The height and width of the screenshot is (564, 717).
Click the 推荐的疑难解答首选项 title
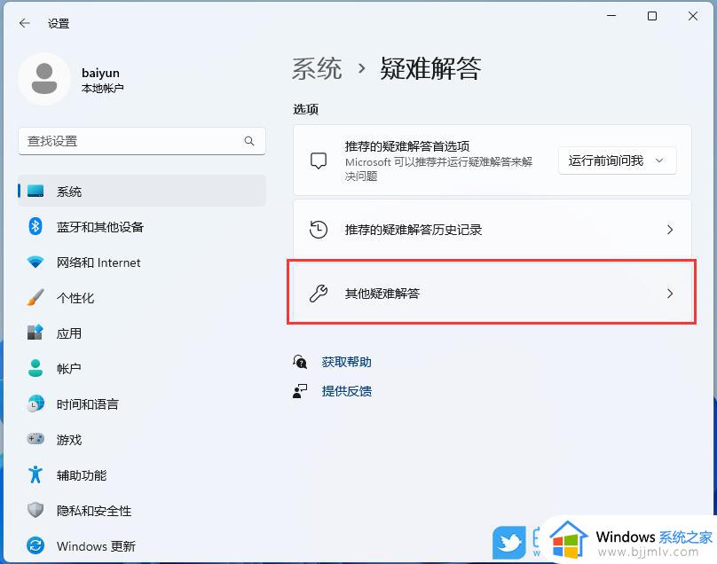(407, 146)
